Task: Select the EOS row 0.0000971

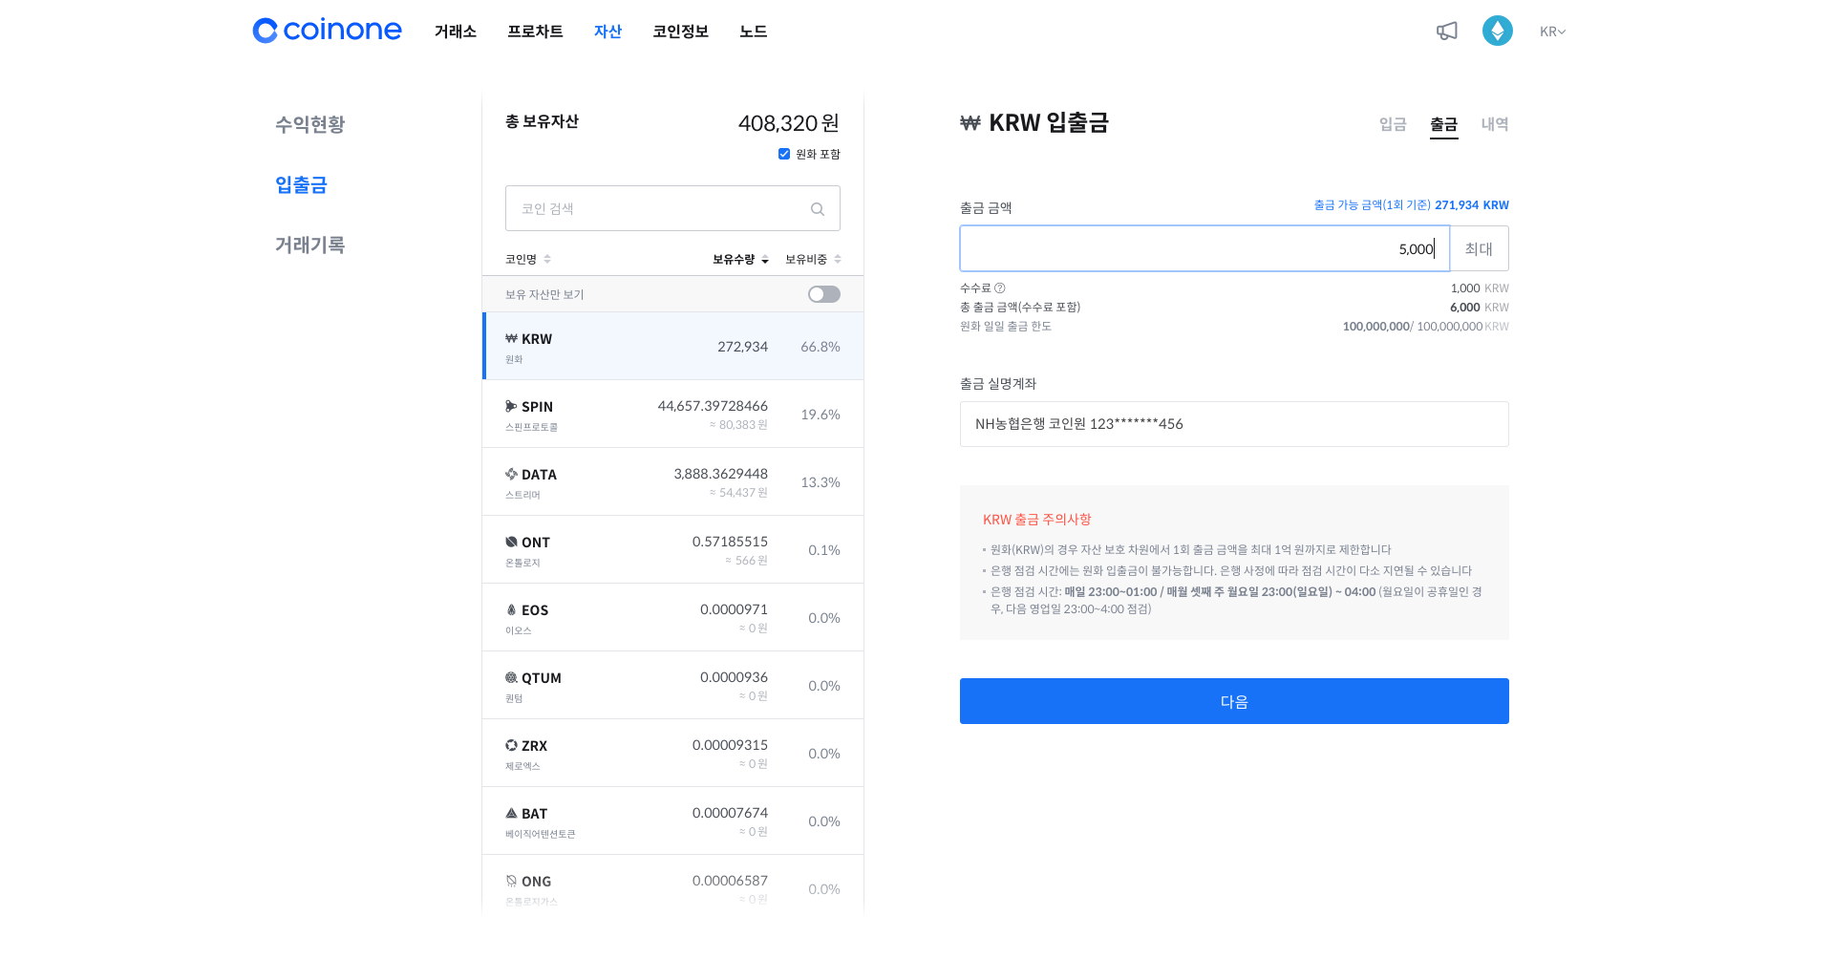Action: pyautogui.click(x=673, y=617)
